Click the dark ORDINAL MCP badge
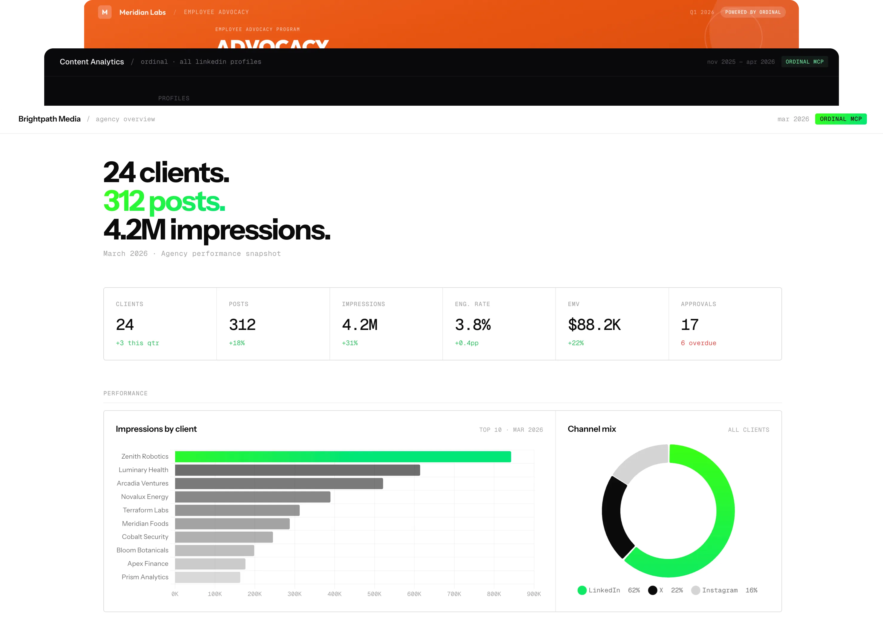The height and width of the screenshot is (639, 883). (x=804, y=62)
